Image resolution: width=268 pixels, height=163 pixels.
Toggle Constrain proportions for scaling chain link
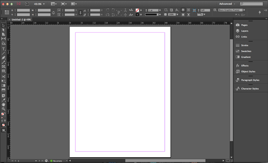click(x=80, y=13)
